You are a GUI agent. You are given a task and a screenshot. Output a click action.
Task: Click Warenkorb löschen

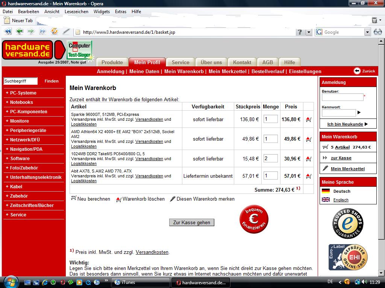click(141, 199)
